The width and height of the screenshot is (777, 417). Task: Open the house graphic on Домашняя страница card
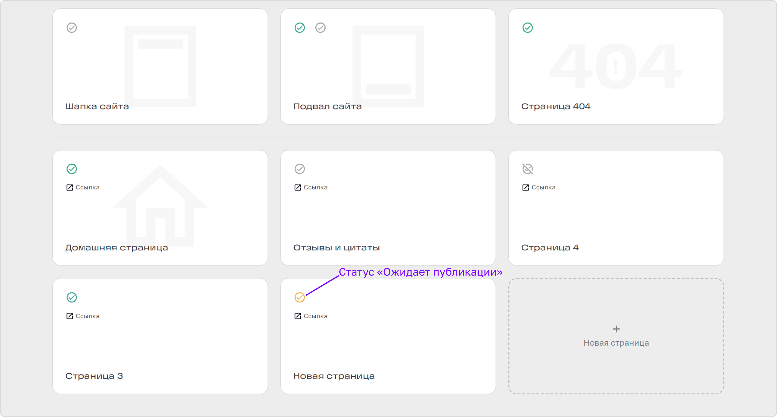point(160,205)
